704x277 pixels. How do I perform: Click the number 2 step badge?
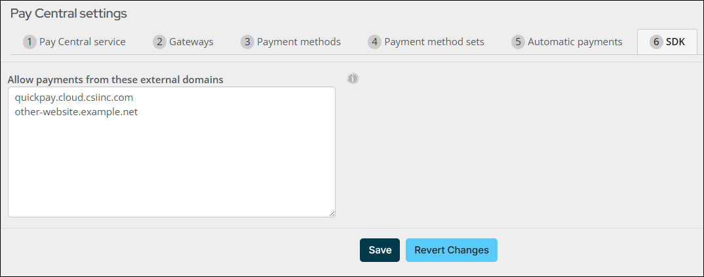(x=159, y=42)
